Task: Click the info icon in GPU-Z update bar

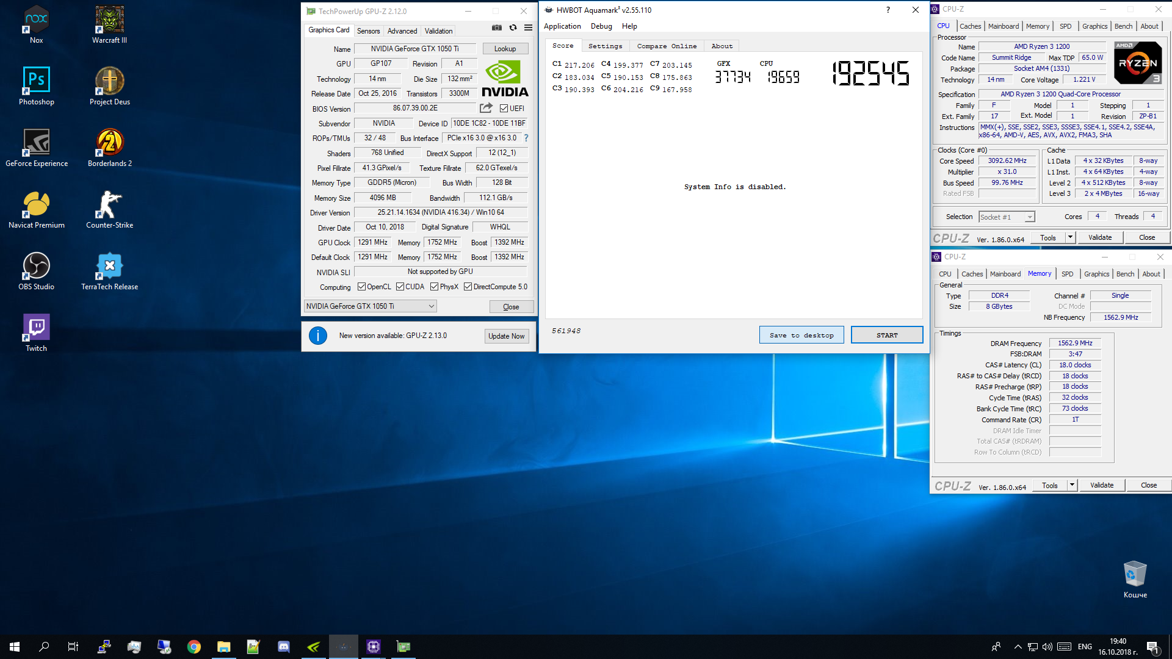Action: (318, 336)
